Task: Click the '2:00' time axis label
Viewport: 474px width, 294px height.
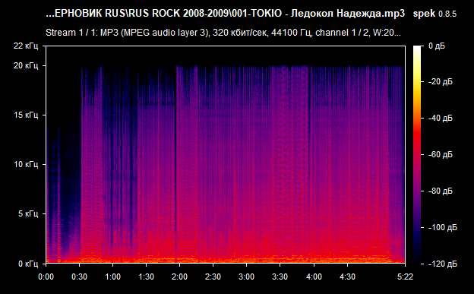Action: pos(179,277)
